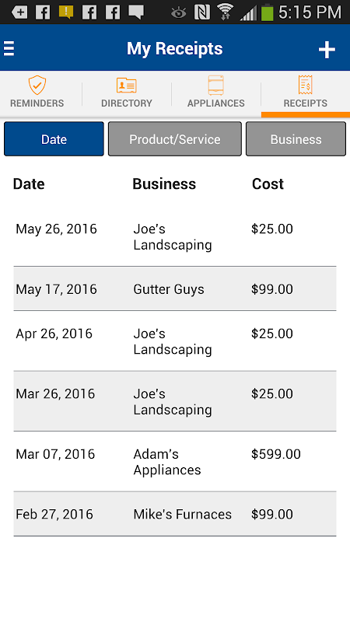
Task: Tap the yellow notification alert icon
Action: (66, 12)
